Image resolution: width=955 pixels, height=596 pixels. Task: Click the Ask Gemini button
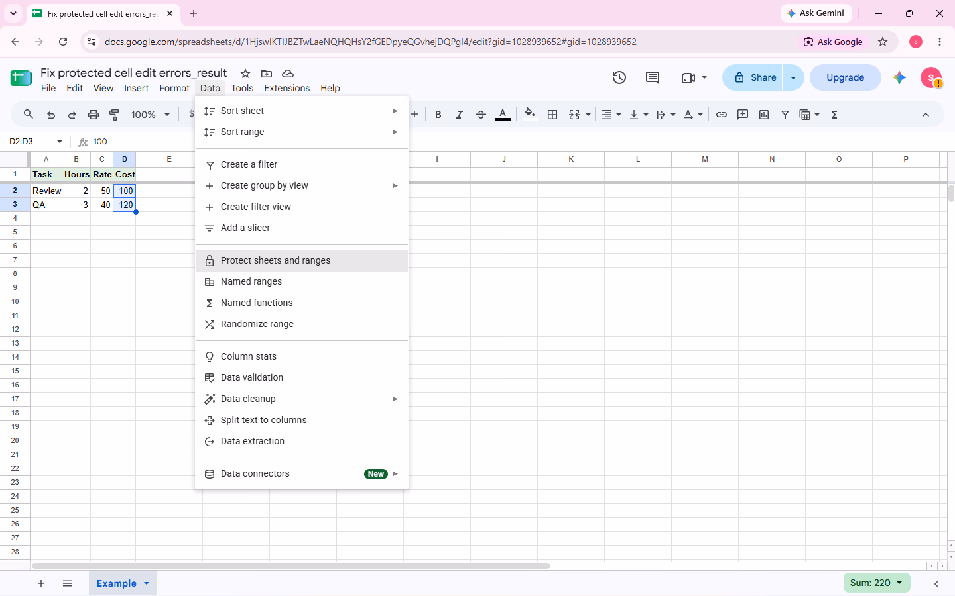(x=816, y=13)
